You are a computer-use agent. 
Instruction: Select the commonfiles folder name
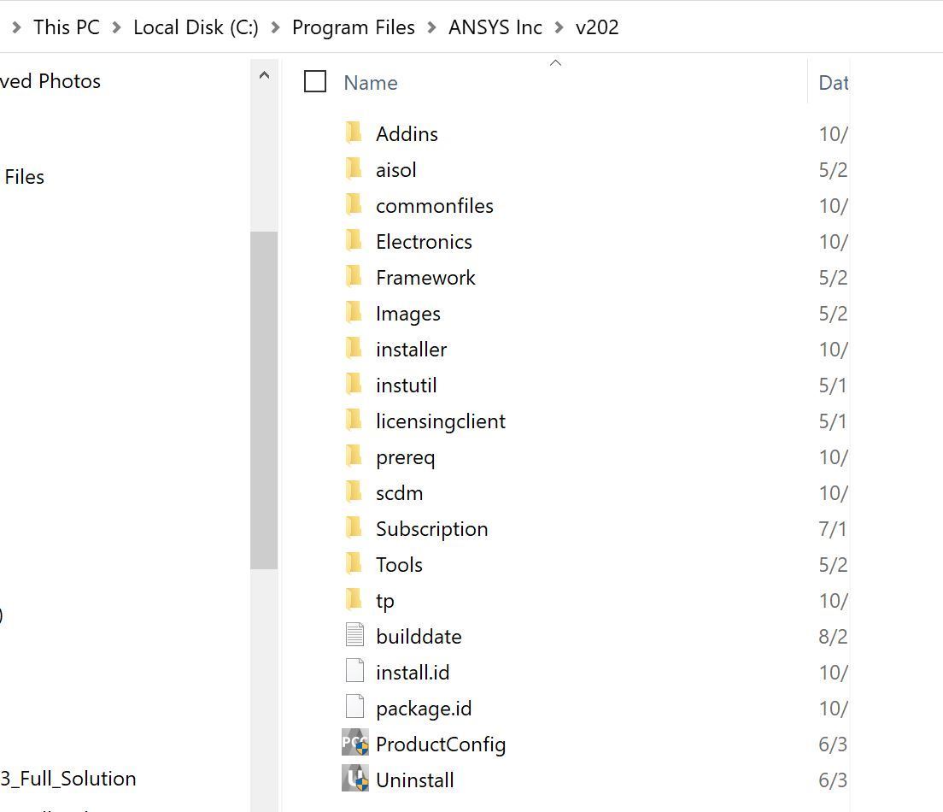(x=435, y=206)
